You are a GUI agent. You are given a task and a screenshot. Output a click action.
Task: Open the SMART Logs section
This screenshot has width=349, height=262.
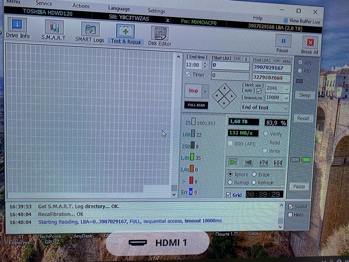point(90,32)
